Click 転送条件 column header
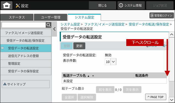The image size is (175, 103). (x=150, y=75)
